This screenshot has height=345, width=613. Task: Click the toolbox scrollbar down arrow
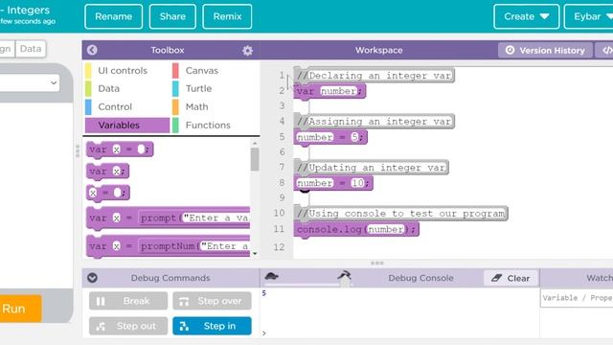click(x=255, y=254)
